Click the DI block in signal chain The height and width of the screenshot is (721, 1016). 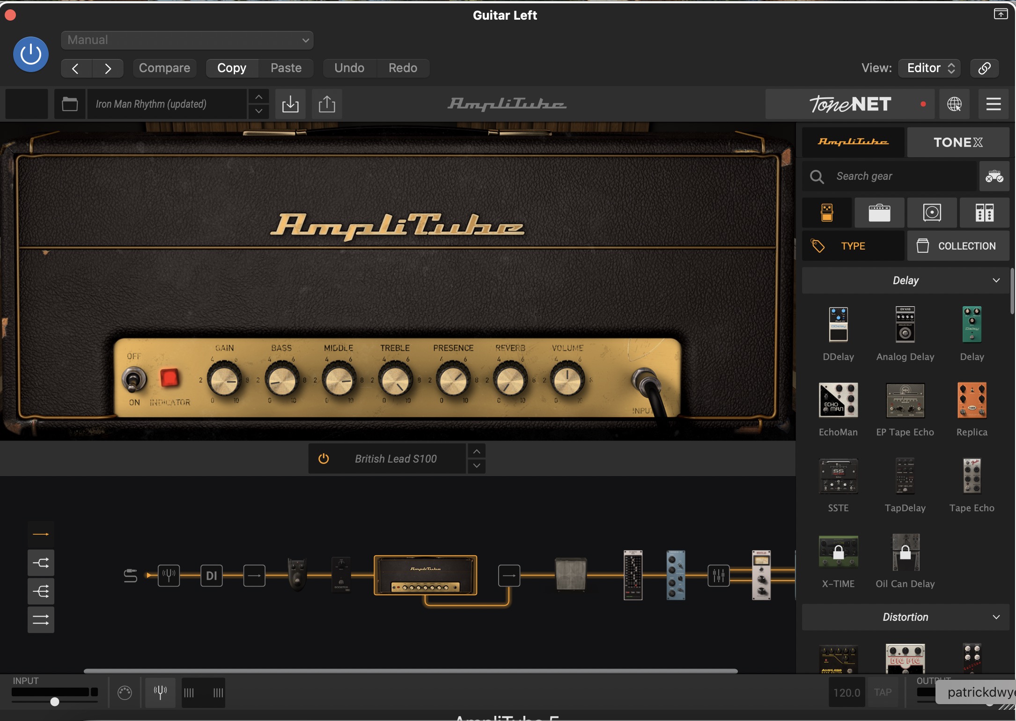(x=212, y=575)
